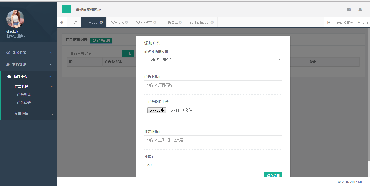Click the bell notifications icon
This screenshot has height=186, width=370.
[x=360, y=9]
